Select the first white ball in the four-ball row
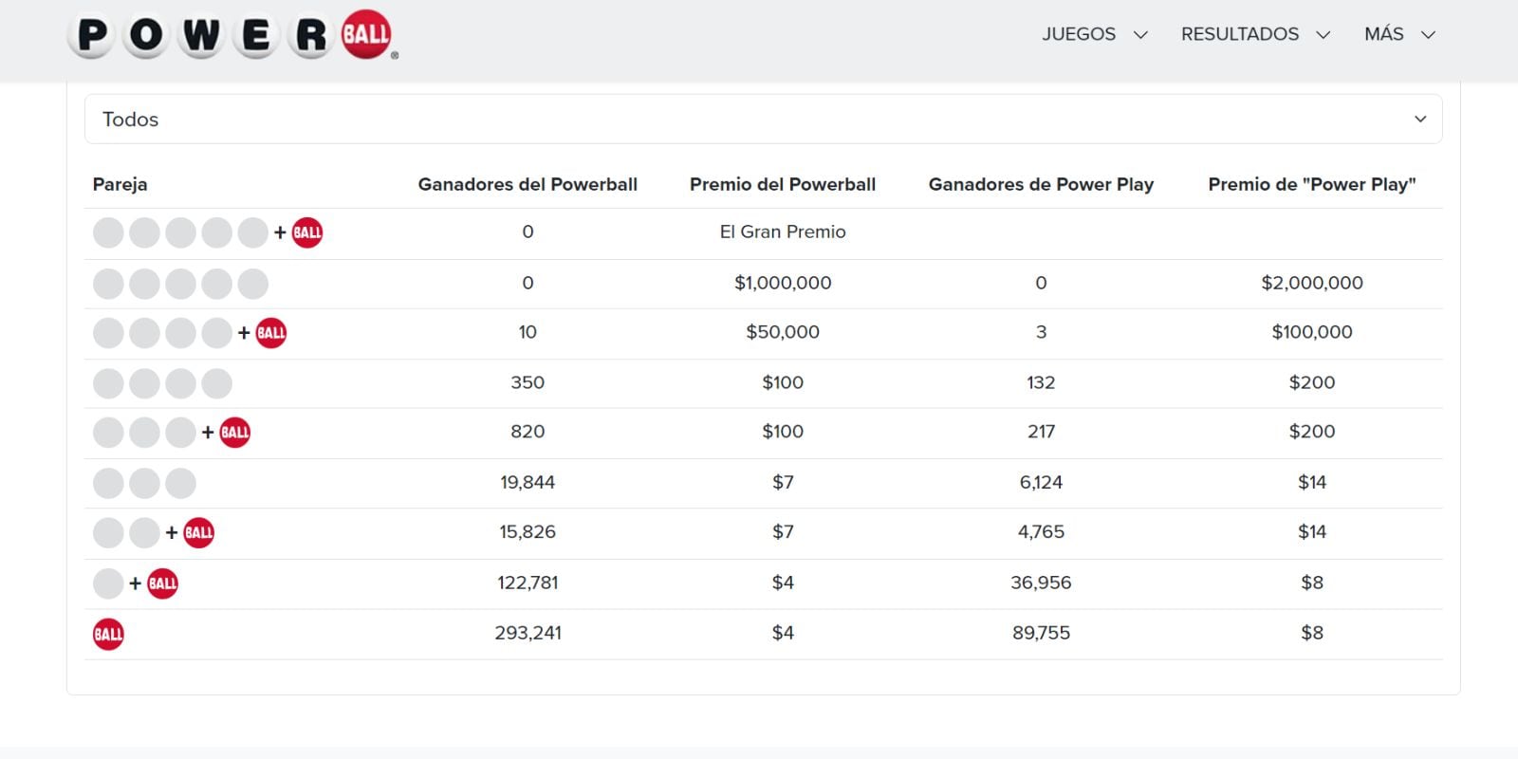 coord(107,382)
